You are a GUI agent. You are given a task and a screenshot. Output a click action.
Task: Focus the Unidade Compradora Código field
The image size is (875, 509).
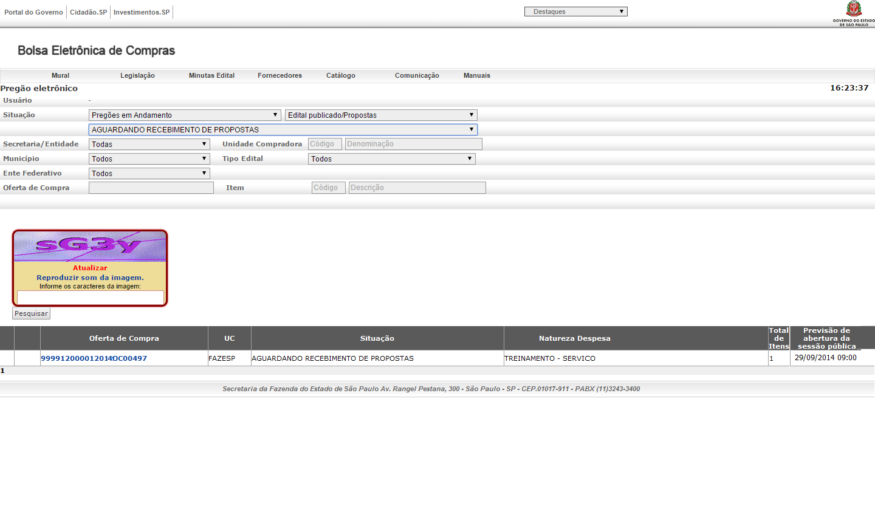point(325,144)
